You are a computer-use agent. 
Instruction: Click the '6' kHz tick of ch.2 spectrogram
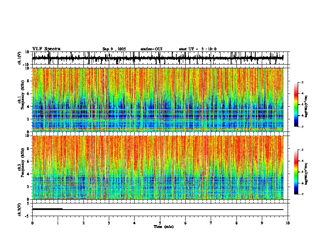(x=29, y=161)
